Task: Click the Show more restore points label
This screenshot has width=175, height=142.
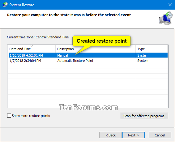Action: 31,116
